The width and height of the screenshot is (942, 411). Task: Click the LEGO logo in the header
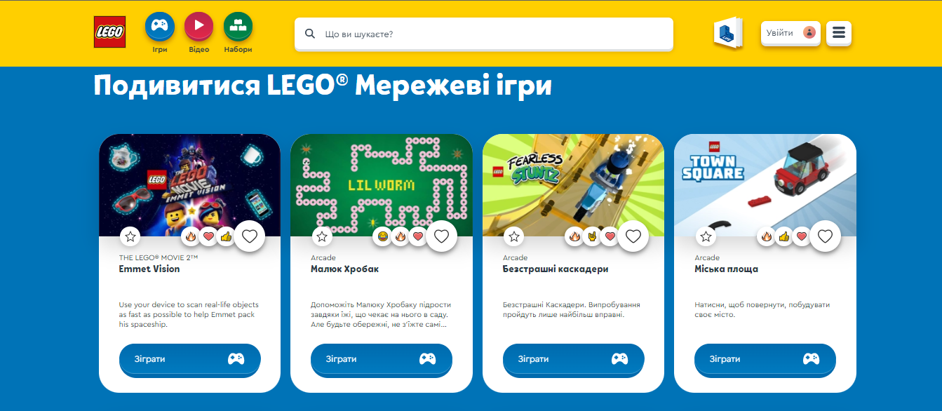click(x=109, y=32)
